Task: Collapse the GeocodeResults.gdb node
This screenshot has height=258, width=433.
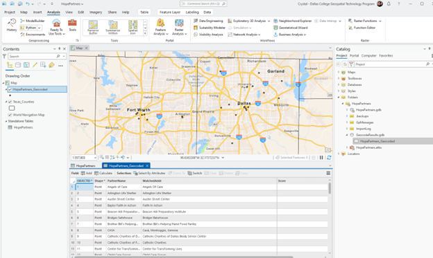Action: pos(347,135)
